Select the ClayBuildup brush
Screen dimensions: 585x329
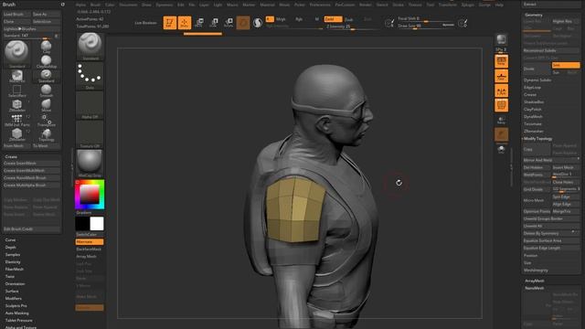(47, 61)
